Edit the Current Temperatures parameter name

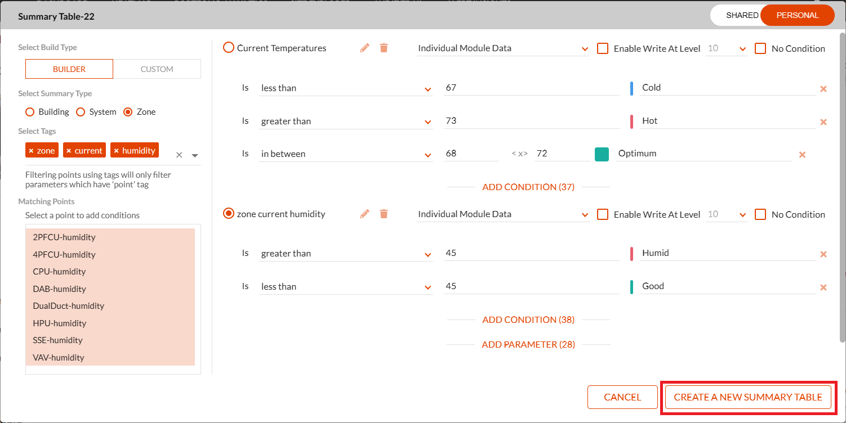(x=364, y=48)
